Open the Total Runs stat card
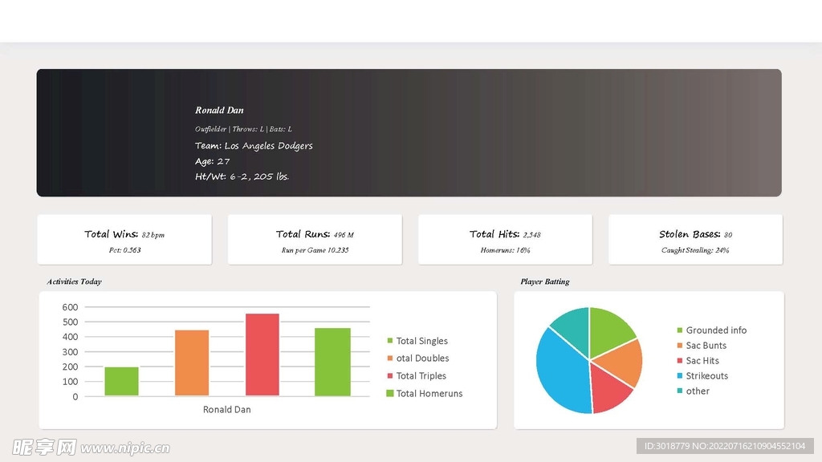This screenshot has width=822, height=462. coord(315,240)
